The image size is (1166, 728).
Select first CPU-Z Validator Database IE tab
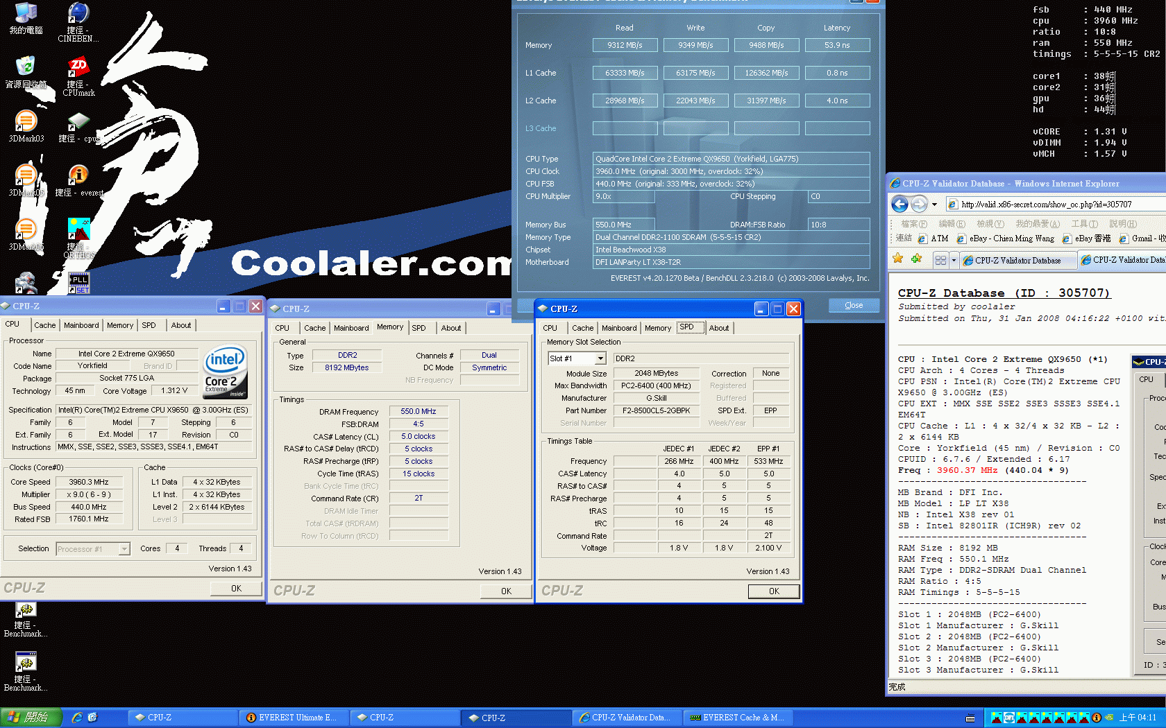(1017, 261)
